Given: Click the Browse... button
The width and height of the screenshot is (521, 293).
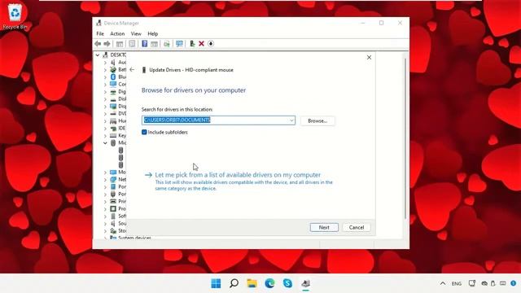Looking at the screenshot, I should tap(317, 121).
